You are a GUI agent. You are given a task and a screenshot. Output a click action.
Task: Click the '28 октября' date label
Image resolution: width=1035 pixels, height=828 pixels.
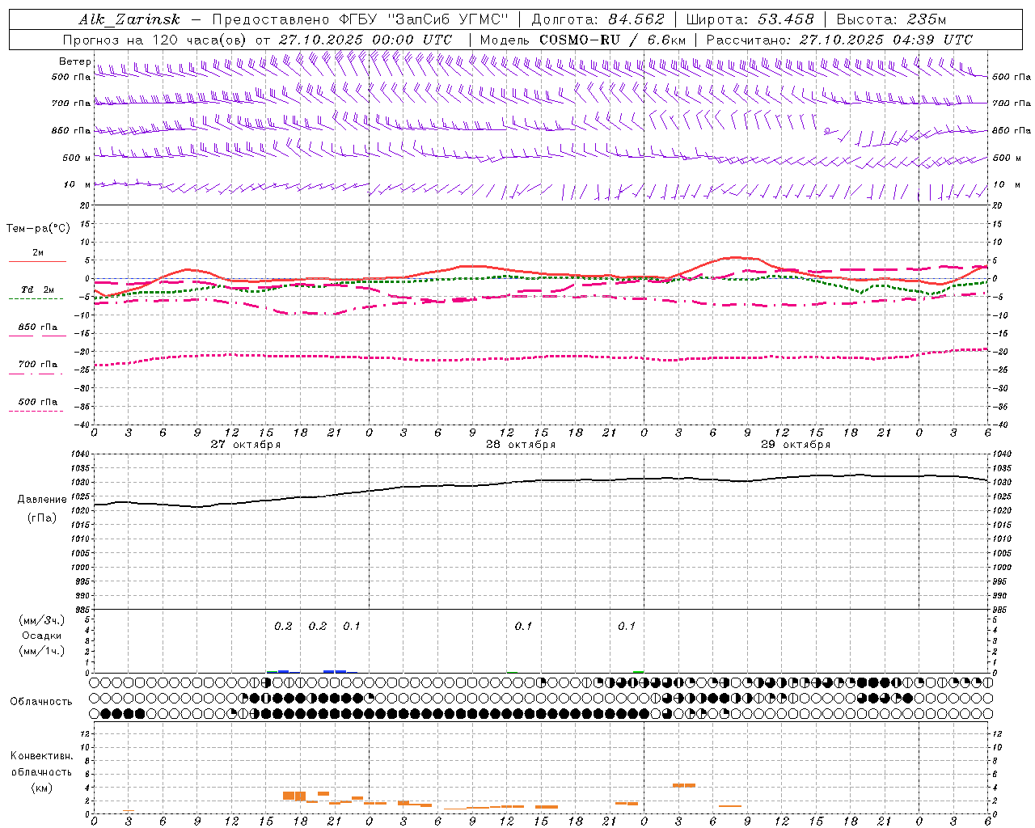tap(521, 445)
